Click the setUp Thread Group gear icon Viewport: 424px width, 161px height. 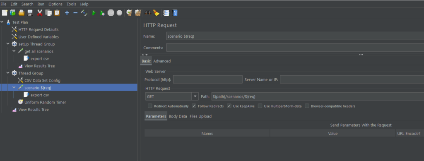point(14,44)
